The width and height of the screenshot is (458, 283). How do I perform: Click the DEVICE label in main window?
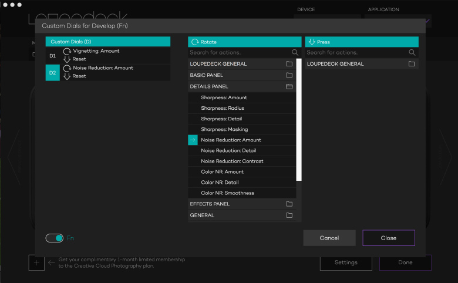[x=306, y=9]
